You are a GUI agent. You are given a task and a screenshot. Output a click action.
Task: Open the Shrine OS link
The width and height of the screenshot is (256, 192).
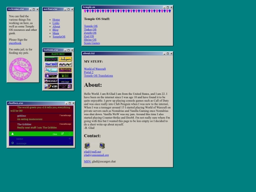pyautogui.click(x=90, y=40)
